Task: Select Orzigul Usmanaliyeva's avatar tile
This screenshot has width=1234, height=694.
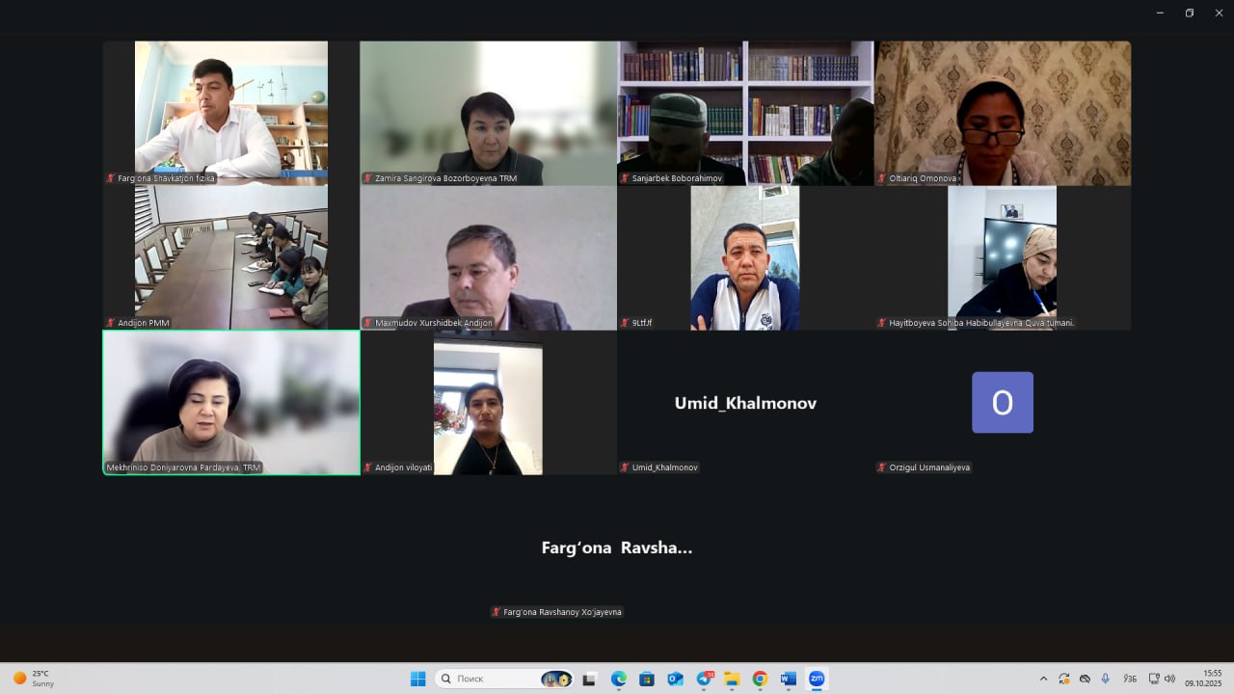Action: pyautogui.click(x=1003, y=403)
